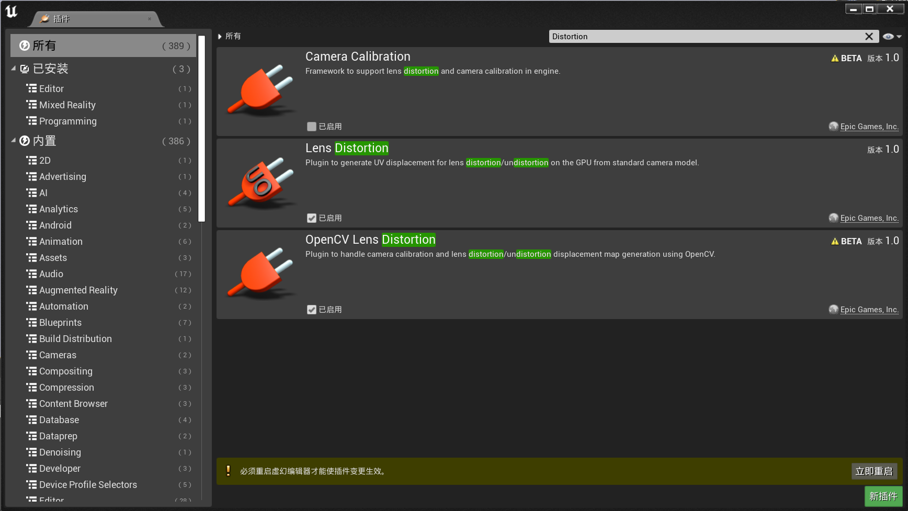The height and width of the screenshot is (511, 908).
Task: Click the green 新插件 button
Action: click(883, 496)
